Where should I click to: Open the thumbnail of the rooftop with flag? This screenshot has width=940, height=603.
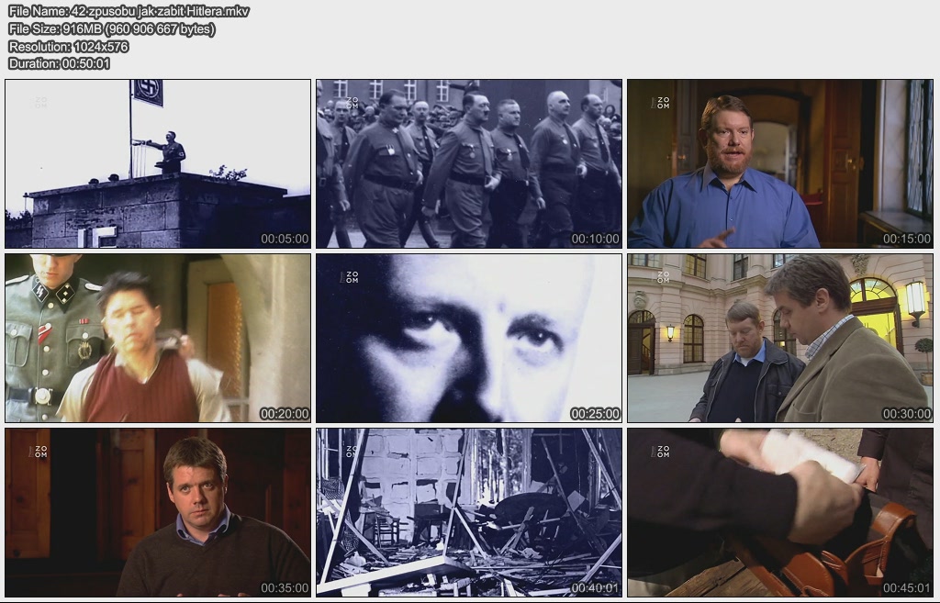158,163
